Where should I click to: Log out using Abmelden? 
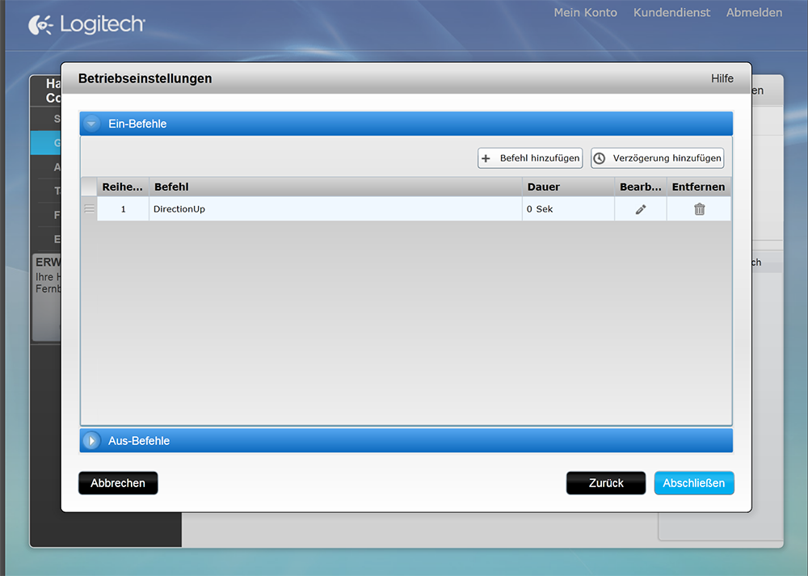(x=754, y=13)
